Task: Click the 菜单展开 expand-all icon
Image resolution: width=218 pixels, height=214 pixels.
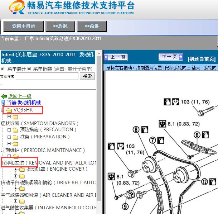Action: pyautogui.click(x=3, y=69)
